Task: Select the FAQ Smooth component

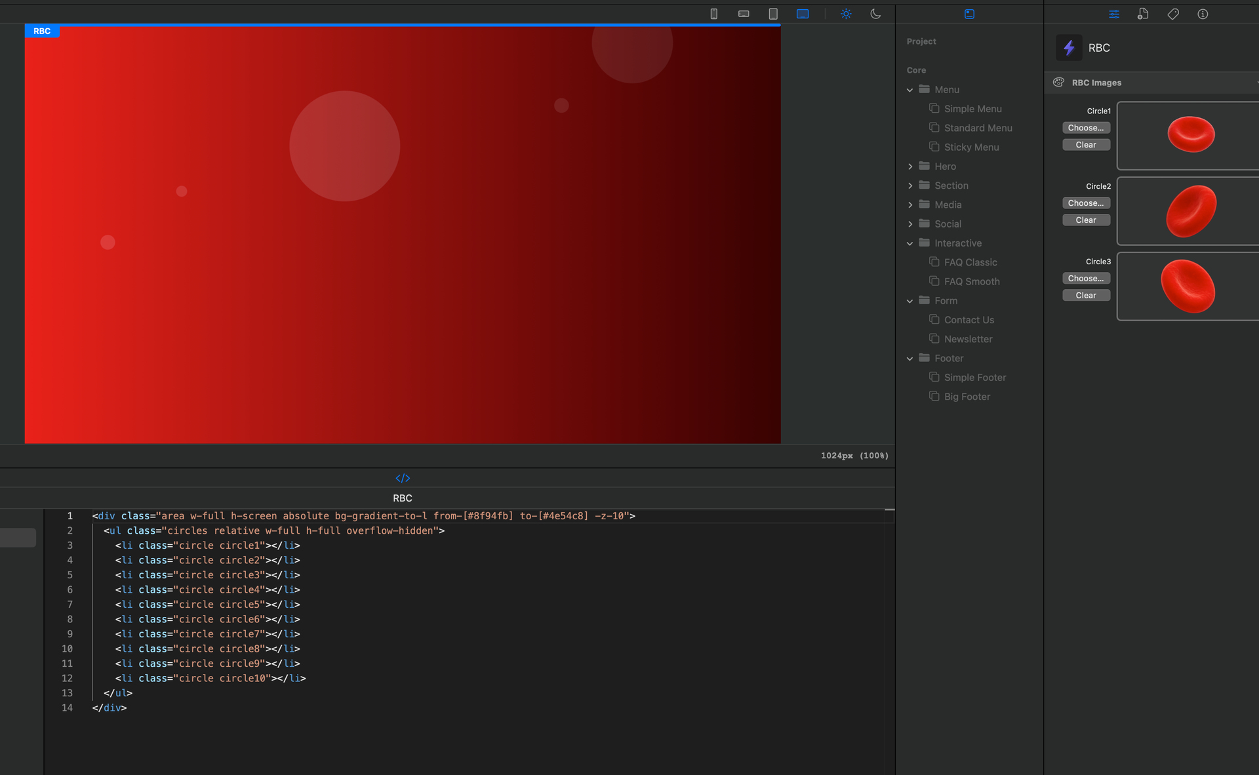Action: coord(972,281)
